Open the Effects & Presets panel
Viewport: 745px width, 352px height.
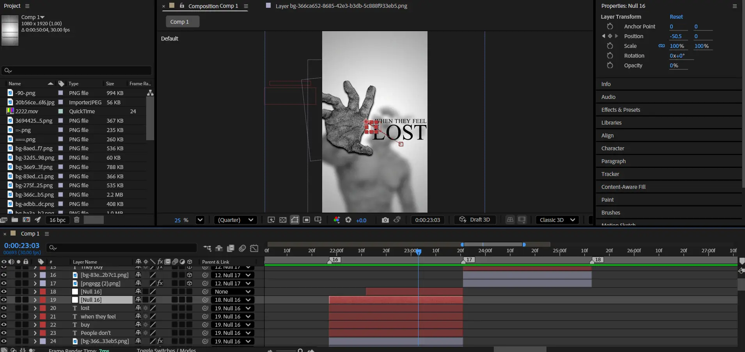click(x=621, y=110)
